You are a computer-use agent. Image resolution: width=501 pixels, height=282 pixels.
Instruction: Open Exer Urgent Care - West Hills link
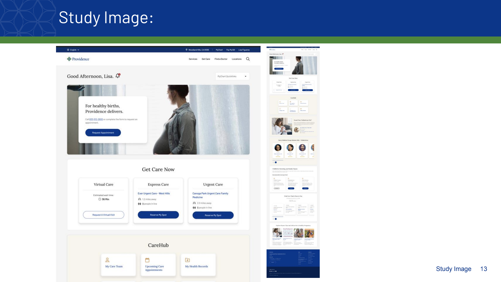[x=154, y=194]
